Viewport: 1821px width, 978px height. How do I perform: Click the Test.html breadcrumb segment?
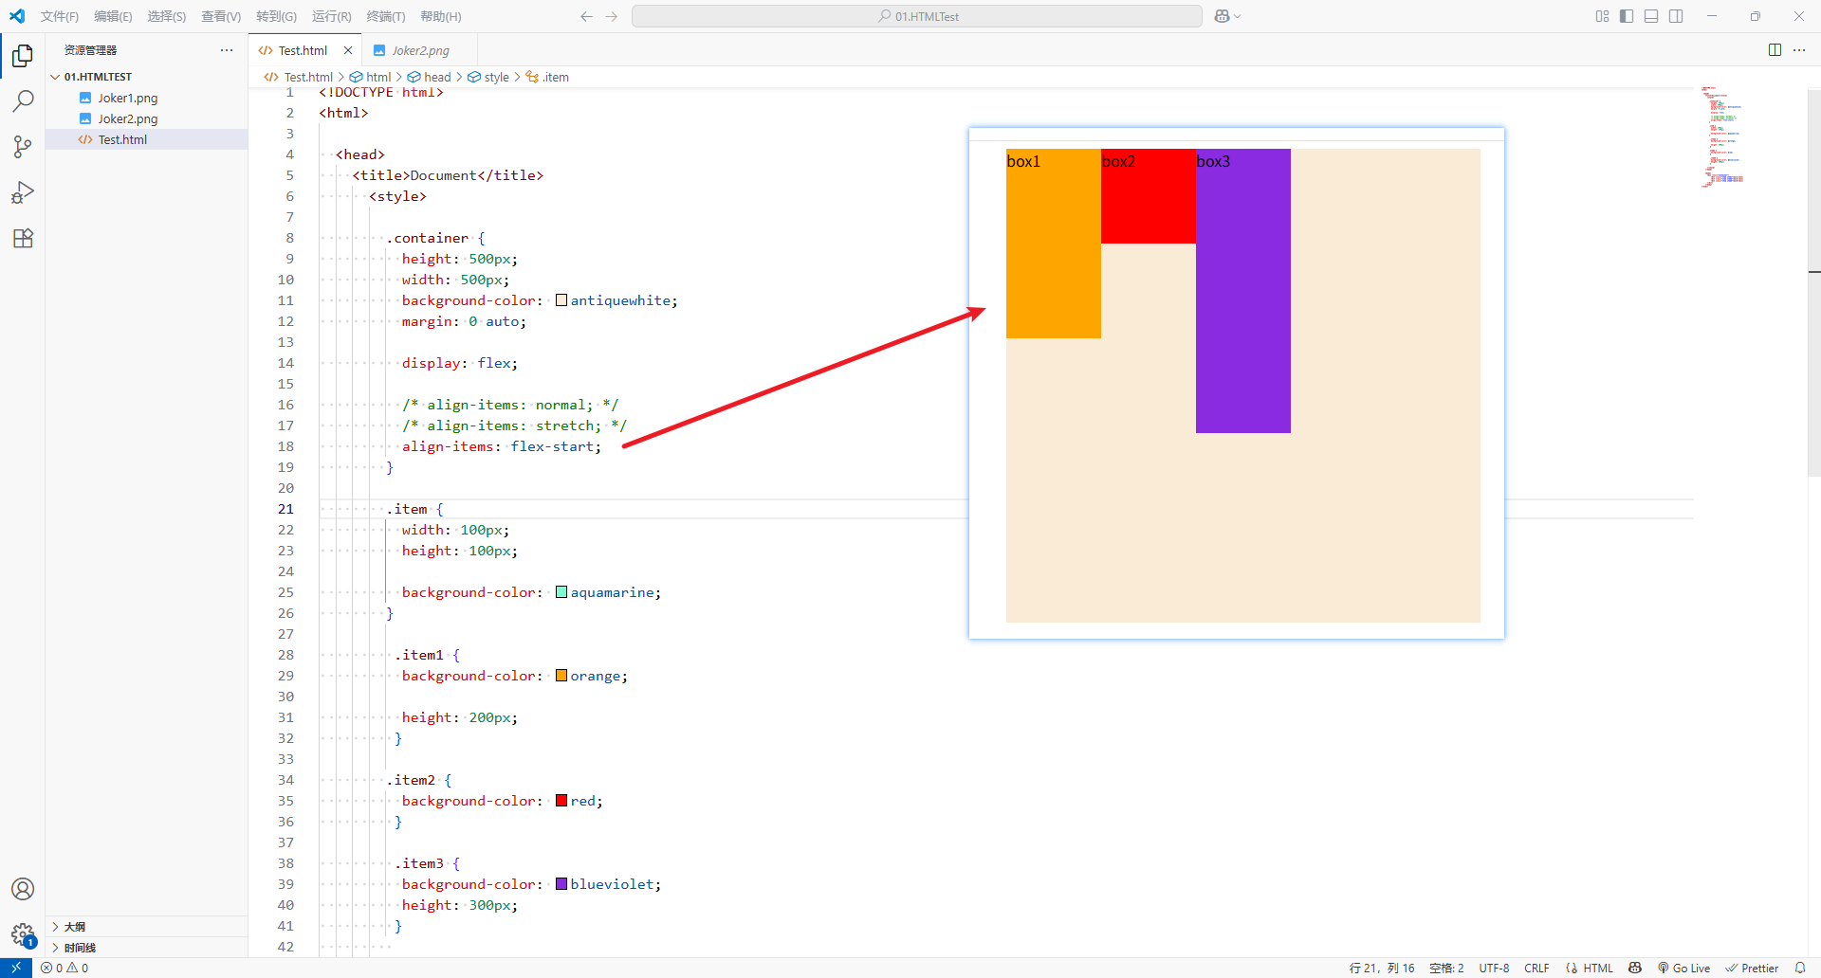[299, 77]
